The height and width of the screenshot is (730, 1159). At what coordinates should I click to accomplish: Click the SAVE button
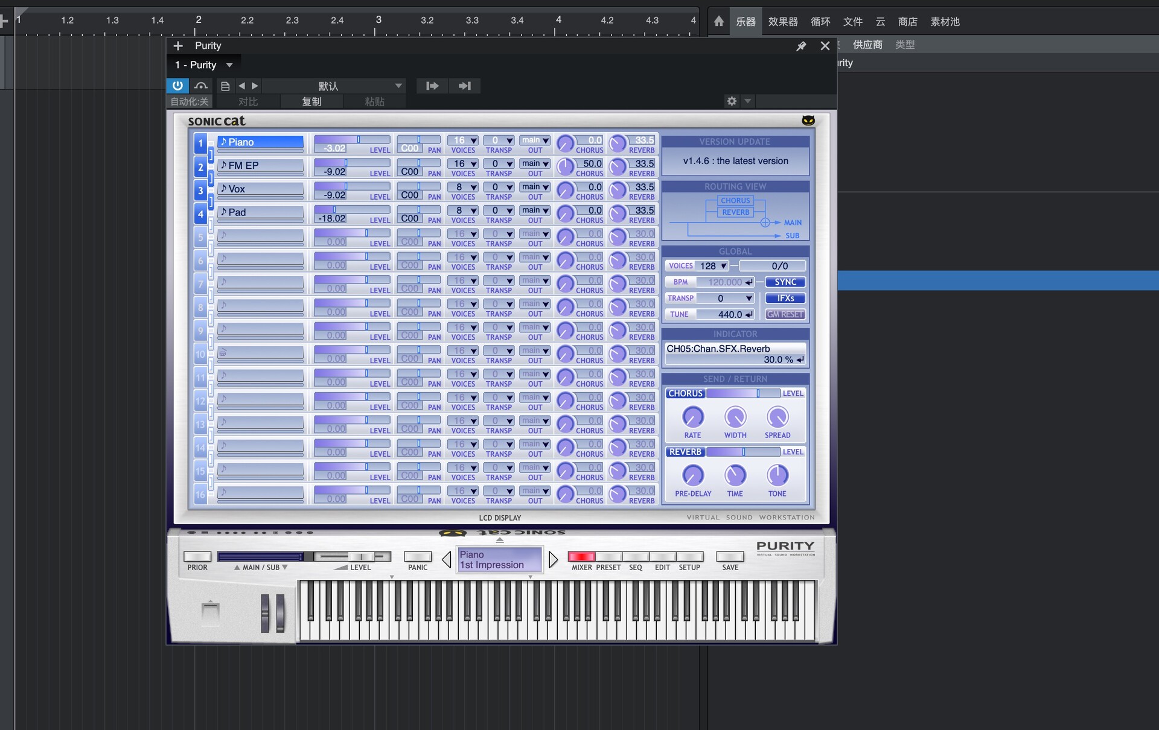pyautogui.click(x=730, y=556)
